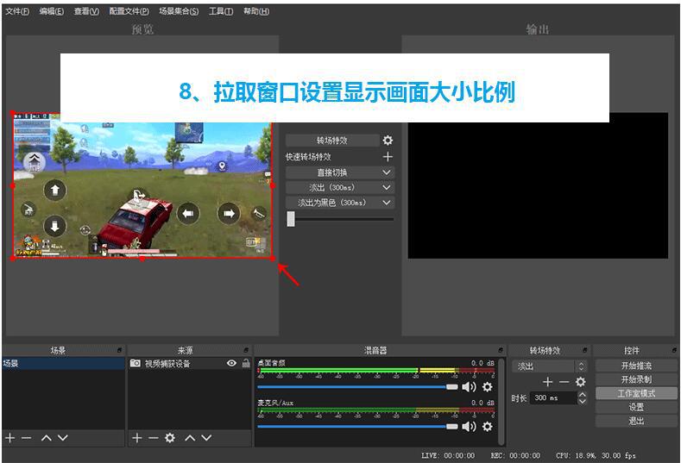Move scene down with the down arrow
The height and width of the screenshot is (463, 681).
click(x=63, y=438)
